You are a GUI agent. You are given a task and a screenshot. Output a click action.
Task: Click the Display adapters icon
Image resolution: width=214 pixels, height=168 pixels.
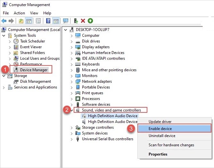78,47
